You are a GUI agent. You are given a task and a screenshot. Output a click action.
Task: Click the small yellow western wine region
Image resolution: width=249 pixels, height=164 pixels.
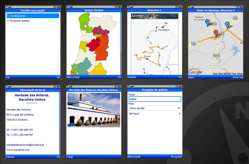83,46
